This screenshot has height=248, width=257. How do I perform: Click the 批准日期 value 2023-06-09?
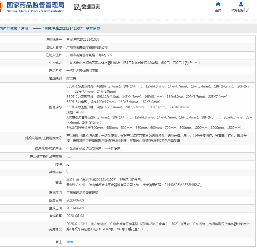[75, 201]
